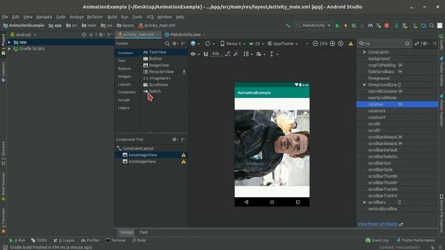Select ironImageView in Component Tree
The width and height of the screenshot is (445, 250).
[142, 162]
